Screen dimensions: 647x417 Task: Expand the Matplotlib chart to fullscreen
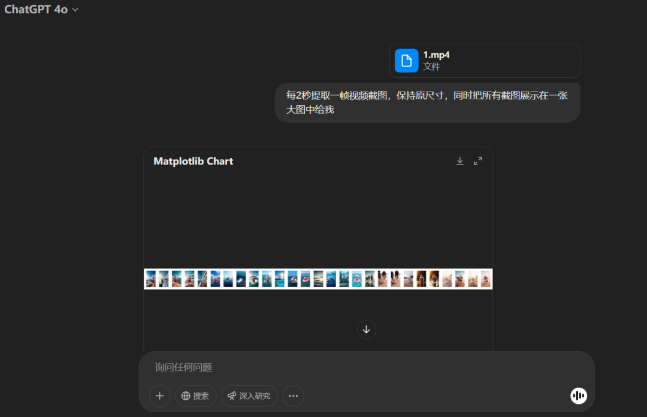477,161
